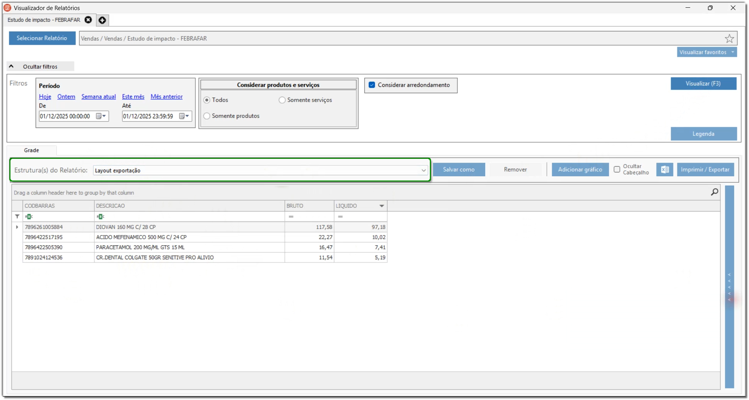Close the Estudo de impacto - FEBRAFAR tab
This screenshot has width=749, height=400.
(x=88, y=20)
